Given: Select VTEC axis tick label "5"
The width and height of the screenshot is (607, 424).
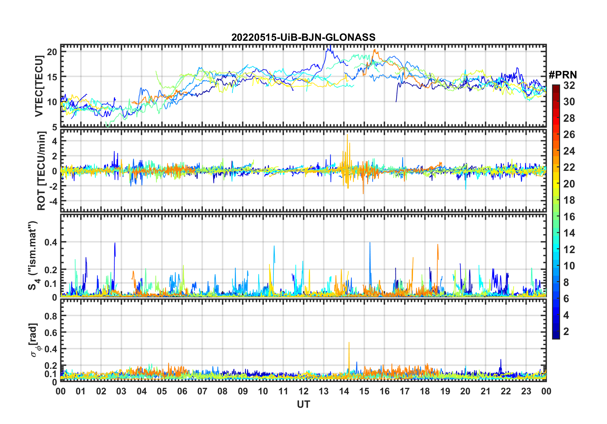Looking at the screenshot, I should [x=55, y=127].
